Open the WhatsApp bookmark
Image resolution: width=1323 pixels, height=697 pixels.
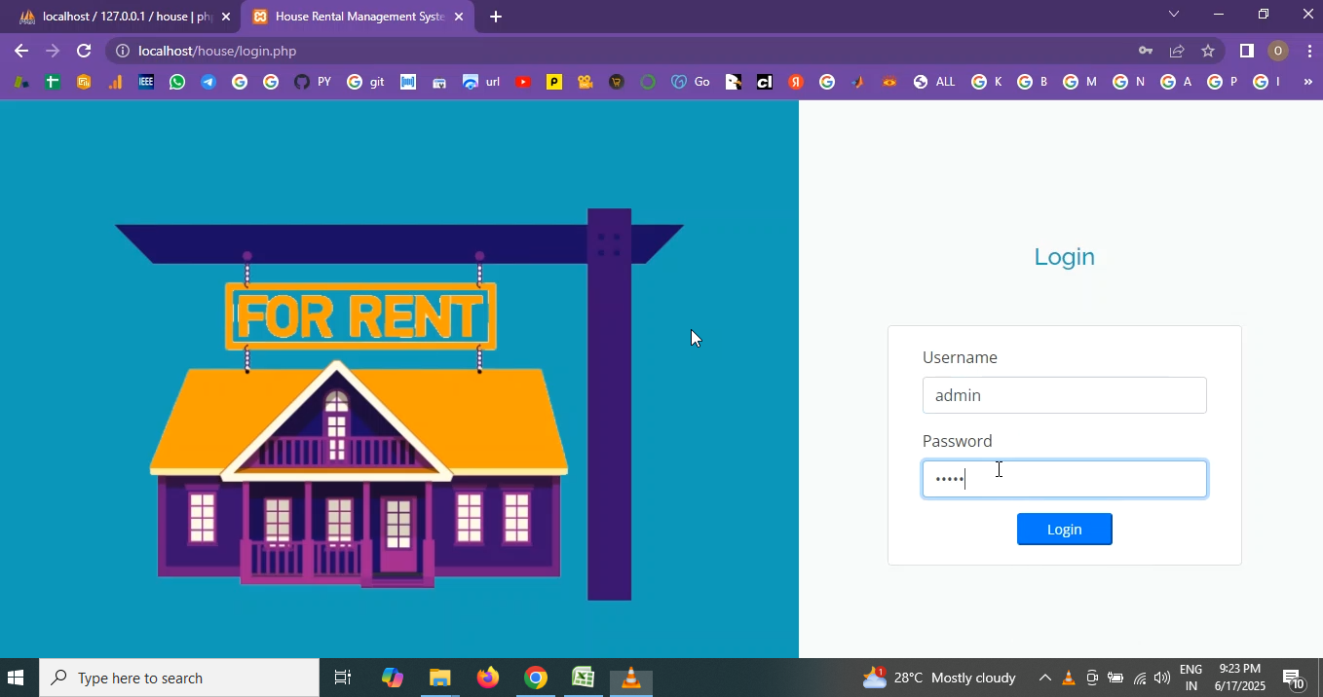176,83
